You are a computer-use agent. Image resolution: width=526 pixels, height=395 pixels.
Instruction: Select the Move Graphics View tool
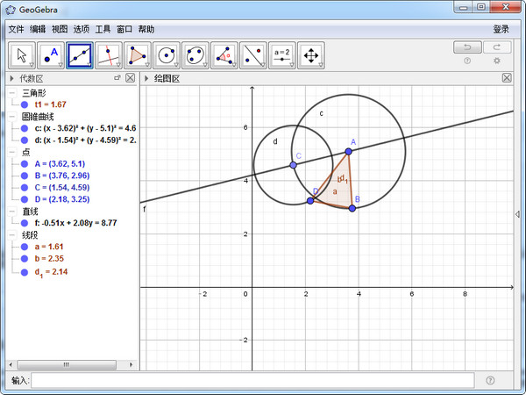310,56
